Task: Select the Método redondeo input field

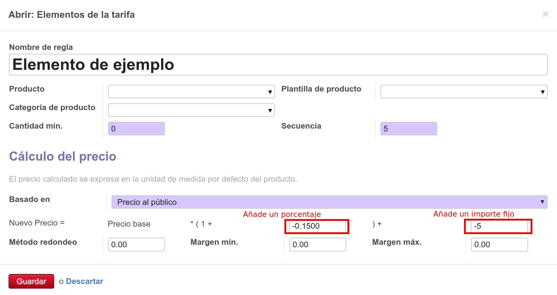Action: tap(136, 245)
